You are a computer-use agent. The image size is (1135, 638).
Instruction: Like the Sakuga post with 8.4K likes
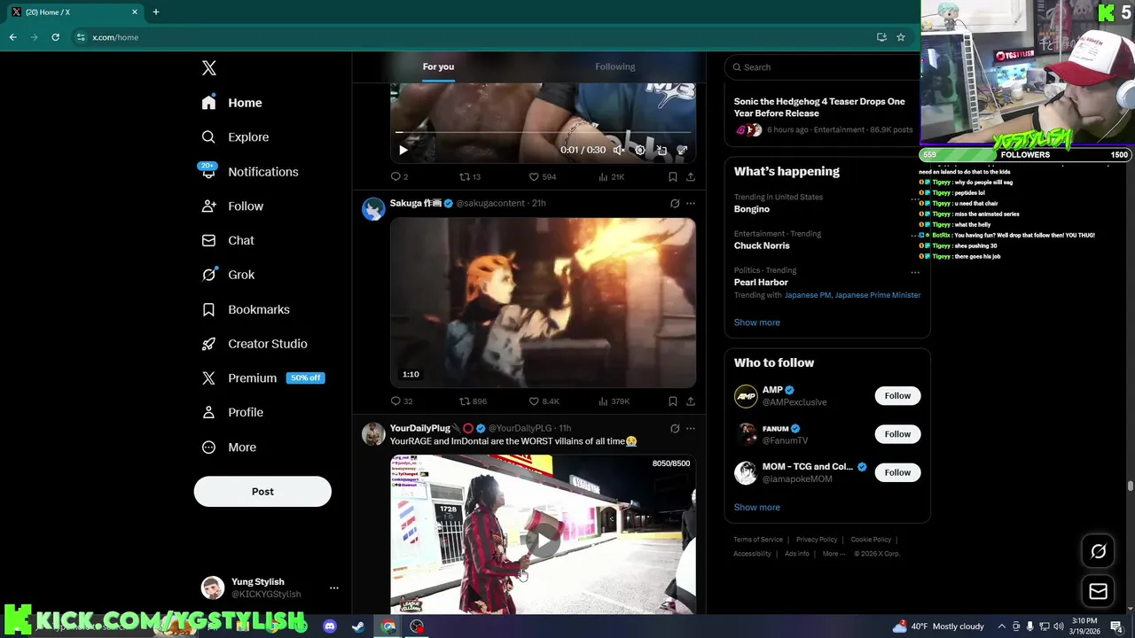[x=544, y=401]
